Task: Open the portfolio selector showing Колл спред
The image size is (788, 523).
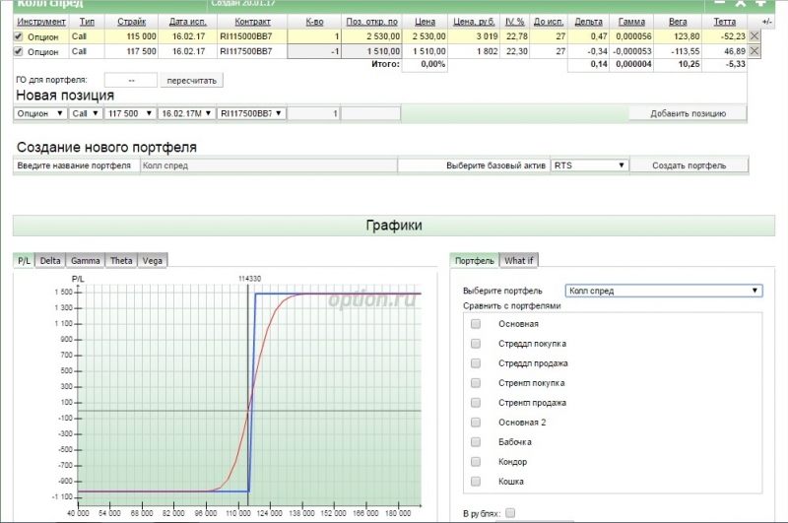Action: 664,291
